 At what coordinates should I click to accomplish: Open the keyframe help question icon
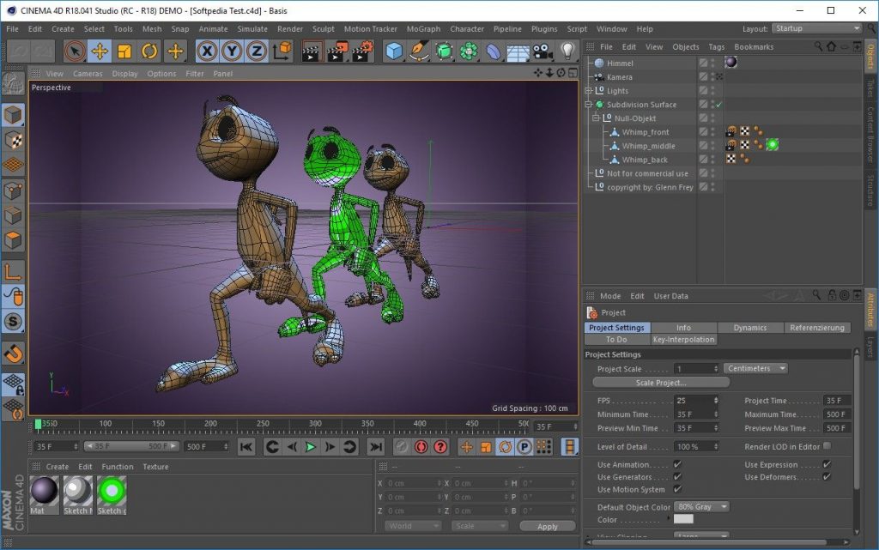click(440, 446)
